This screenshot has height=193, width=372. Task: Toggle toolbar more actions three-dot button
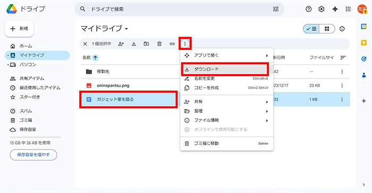185,43
